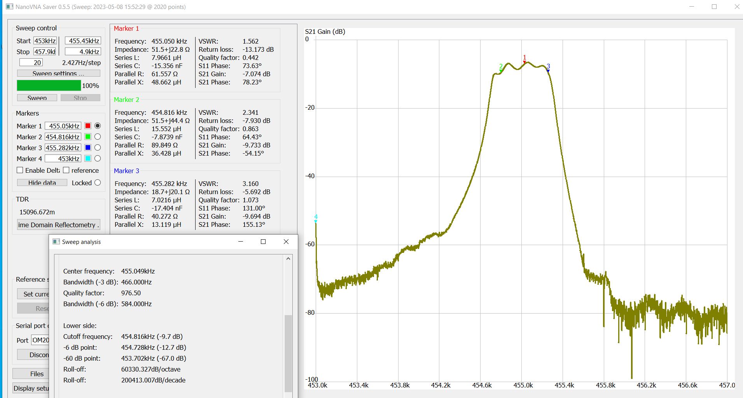Click Marker 1 red triangle on chart

[x=524, y=62]
